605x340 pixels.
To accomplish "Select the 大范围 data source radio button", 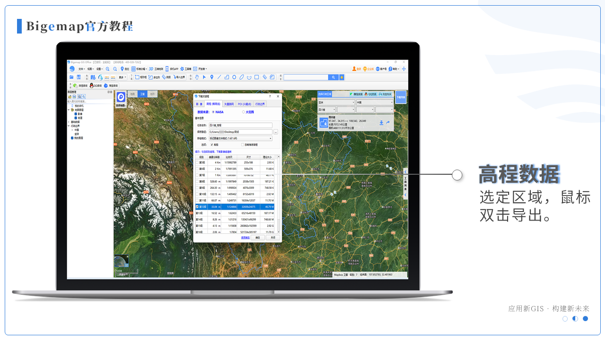I will tap(243, 112).
